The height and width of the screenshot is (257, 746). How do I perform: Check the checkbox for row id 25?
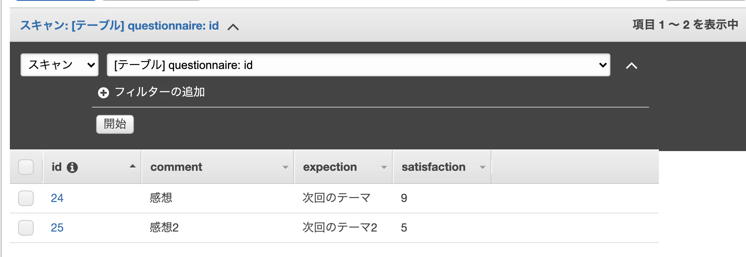pyautogui.click(x=25, y=227)
